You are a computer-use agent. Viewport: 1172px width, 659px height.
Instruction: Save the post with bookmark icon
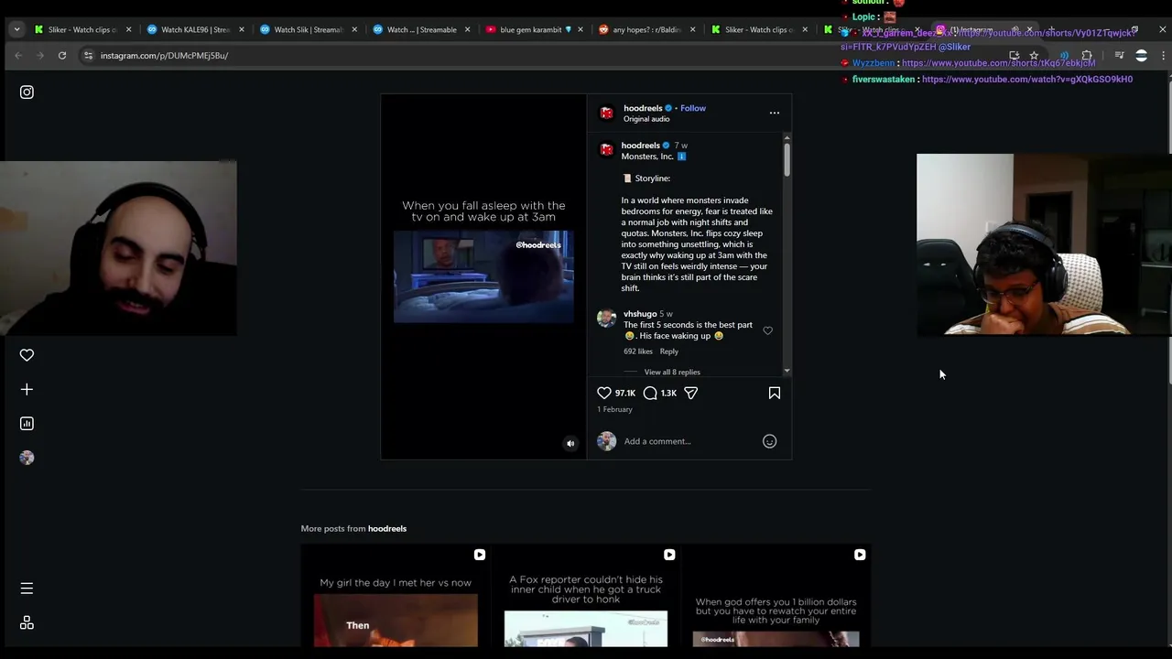click(774, 393)
